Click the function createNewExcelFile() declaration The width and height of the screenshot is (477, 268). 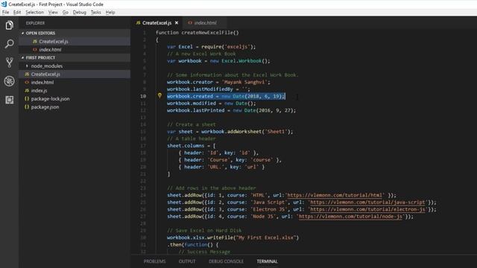pyautogui.click(x=197, y=33)
